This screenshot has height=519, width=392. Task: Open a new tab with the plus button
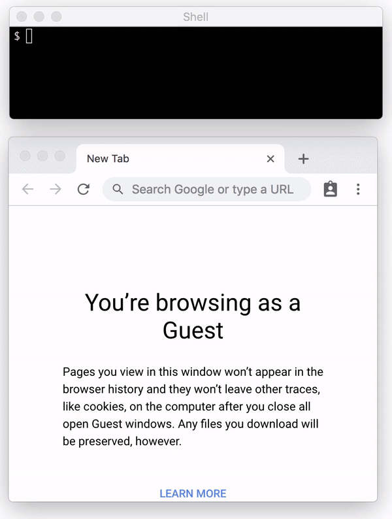(303, 159)
